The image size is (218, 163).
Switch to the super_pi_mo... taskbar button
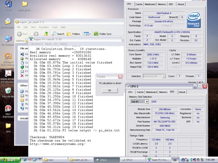81,160
